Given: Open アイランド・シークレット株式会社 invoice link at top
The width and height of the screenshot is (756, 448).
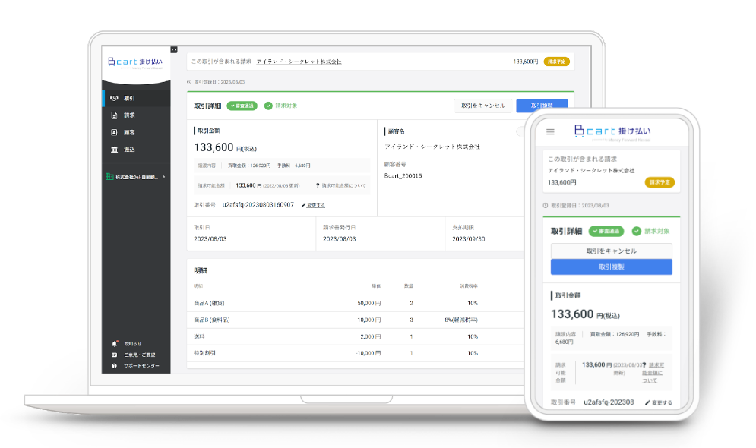Looking at the screenshot, I should click(x=299, y=61).
